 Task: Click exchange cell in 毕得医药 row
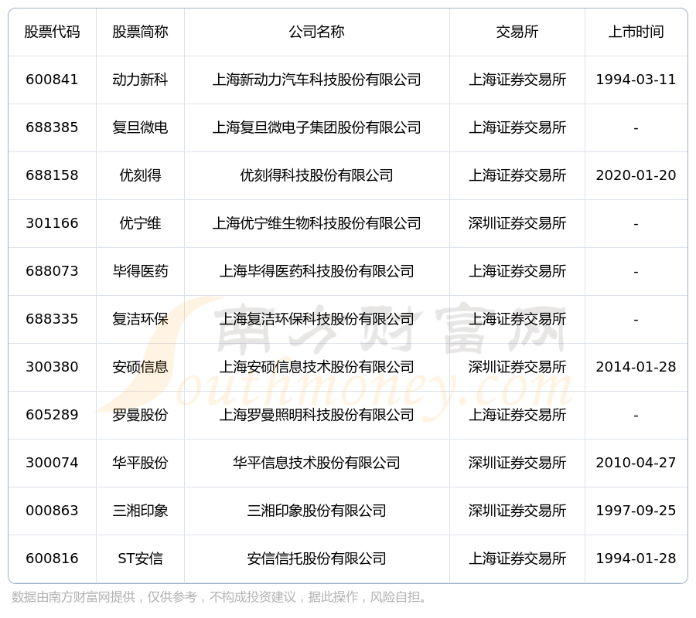click(517, 271)
